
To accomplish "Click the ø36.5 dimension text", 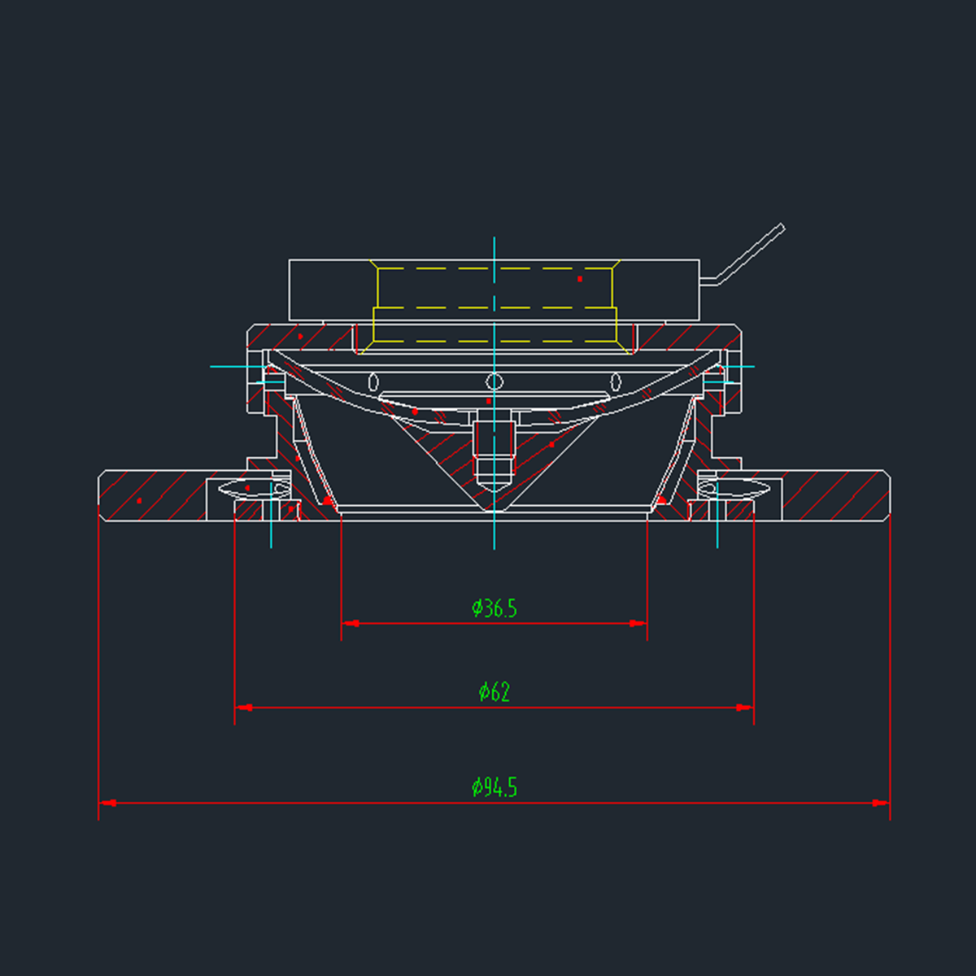I will (495, 608).
